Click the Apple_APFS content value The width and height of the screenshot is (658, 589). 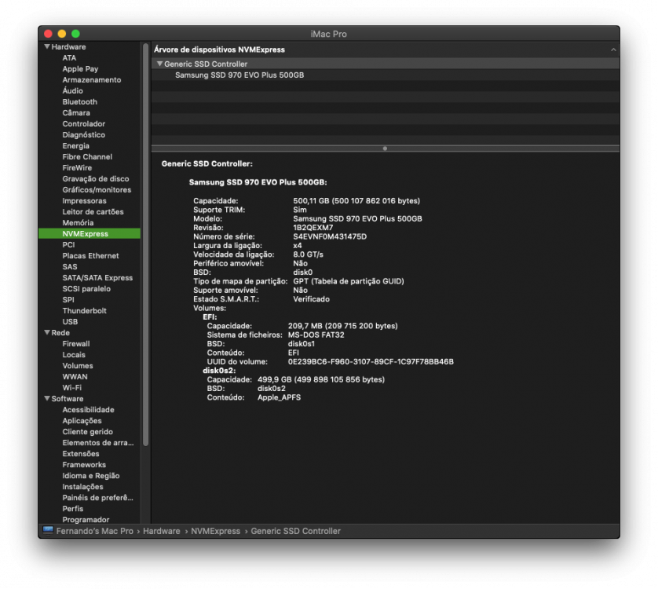279,397
